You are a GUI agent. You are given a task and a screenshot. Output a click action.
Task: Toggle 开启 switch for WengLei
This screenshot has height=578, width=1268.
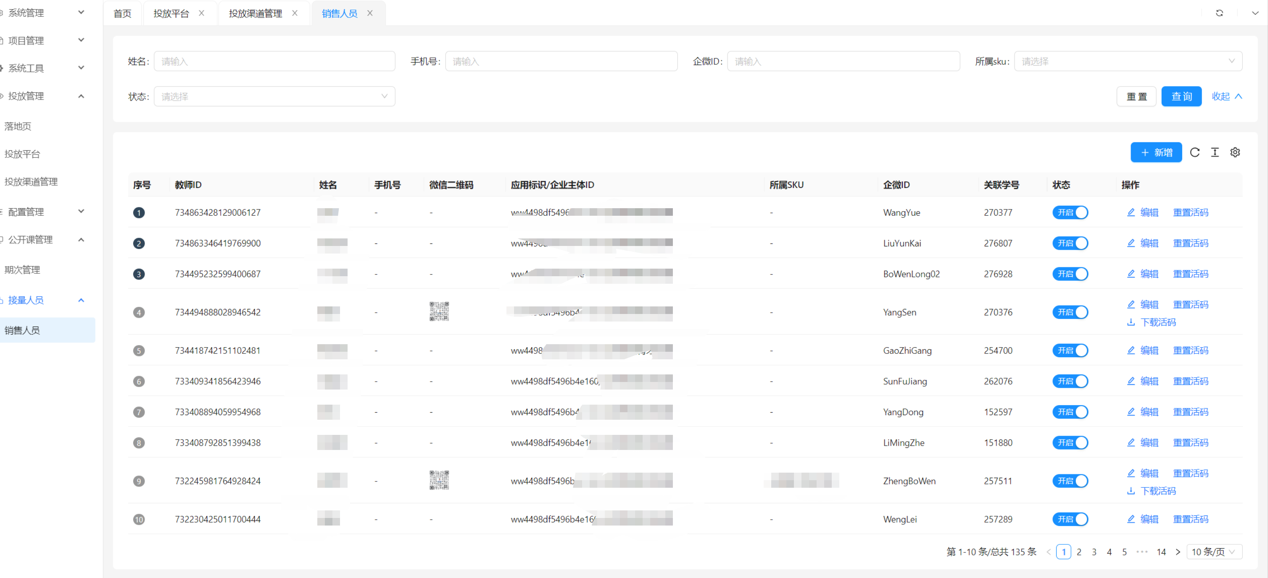[x=1070, y=519]
